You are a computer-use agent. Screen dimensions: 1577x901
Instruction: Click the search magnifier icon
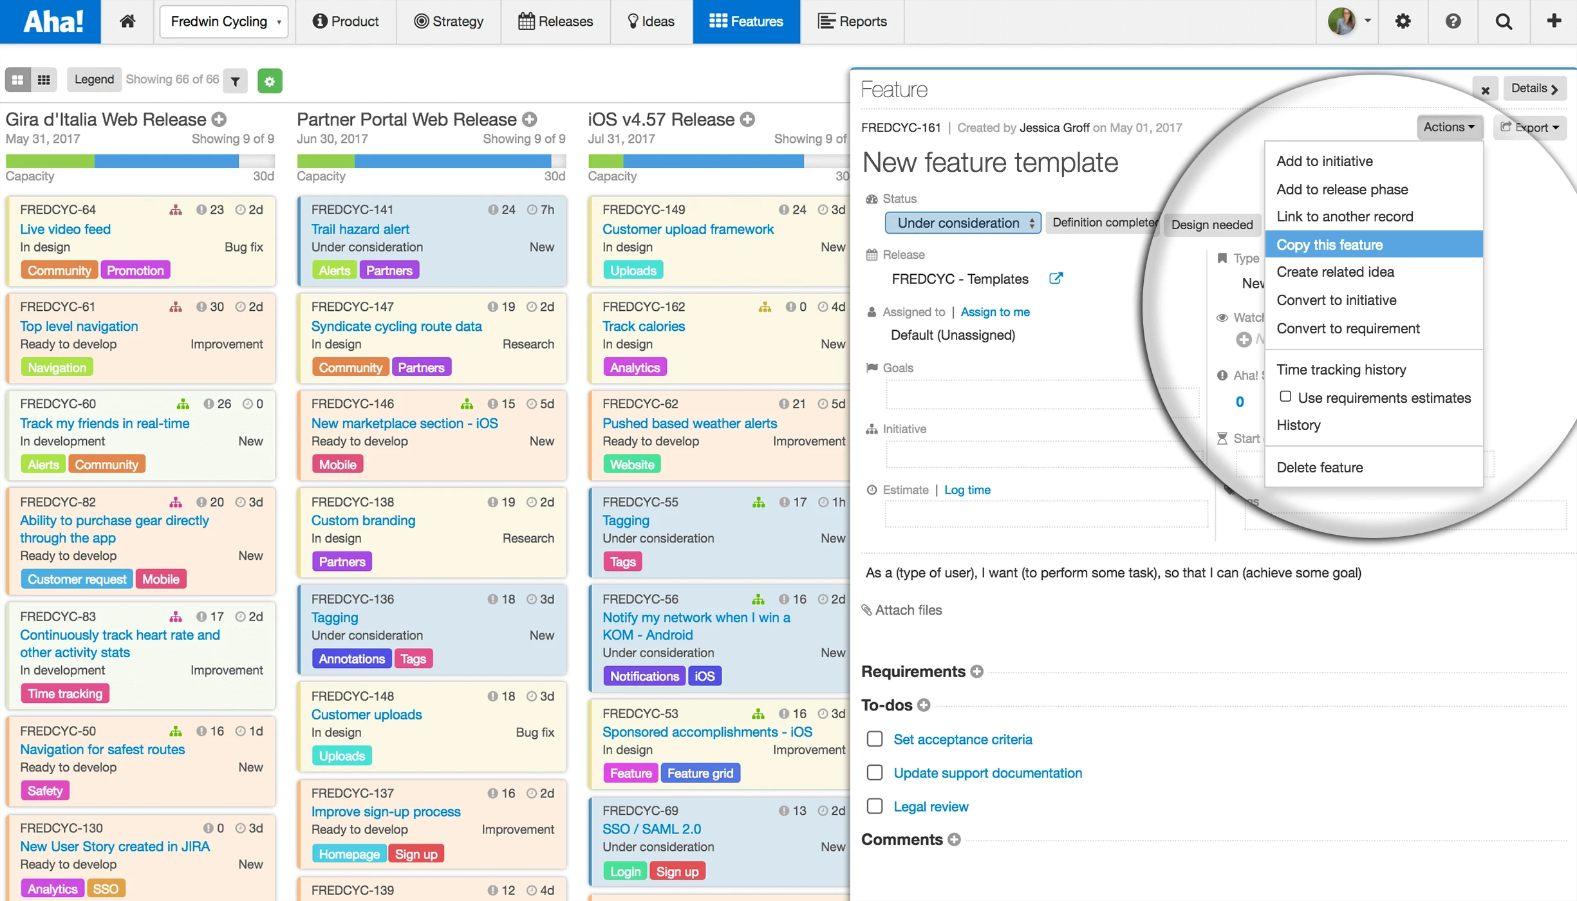pyautogui.click(x=1504, y=21)
